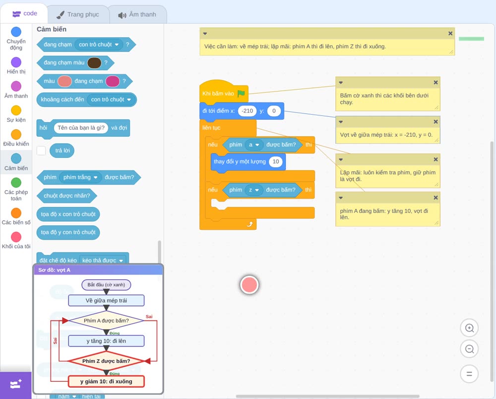Edit the y change value 10 field

[x=276, y=161]
